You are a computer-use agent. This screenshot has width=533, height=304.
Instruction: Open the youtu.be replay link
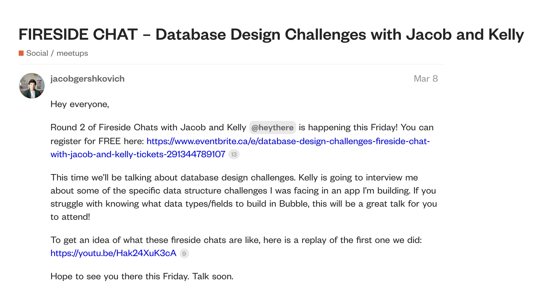pyautogui.click(x=113, y=253)
